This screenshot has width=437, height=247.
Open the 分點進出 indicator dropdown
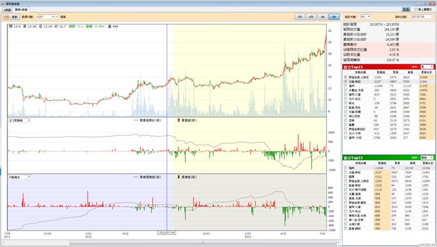pyautogui.click(x=29, y=177)
